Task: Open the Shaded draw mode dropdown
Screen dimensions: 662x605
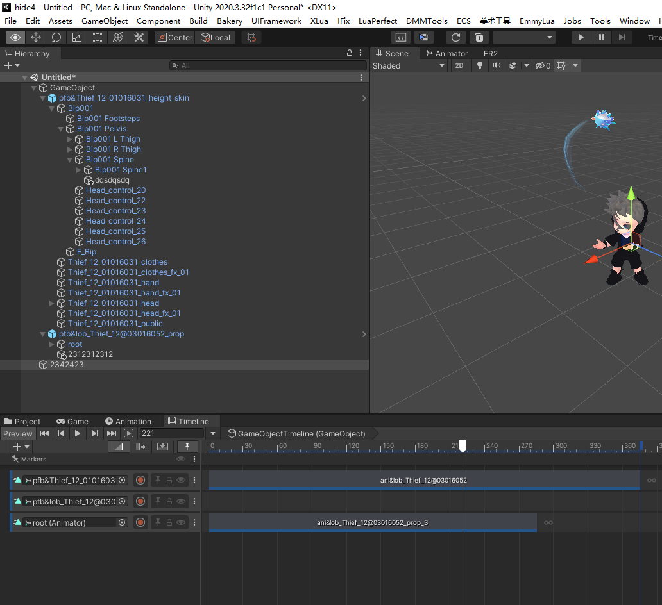Action: 408,66
